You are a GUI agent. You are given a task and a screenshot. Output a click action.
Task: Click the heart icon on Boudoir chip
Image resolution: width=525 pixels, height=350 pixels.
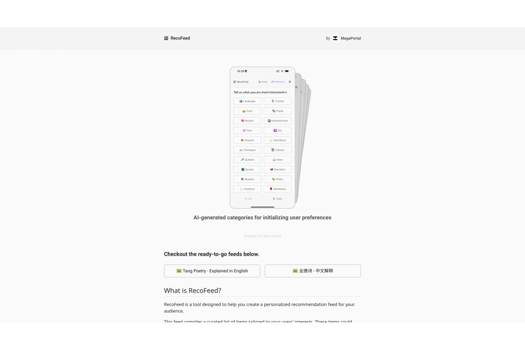tap(243, 121)
